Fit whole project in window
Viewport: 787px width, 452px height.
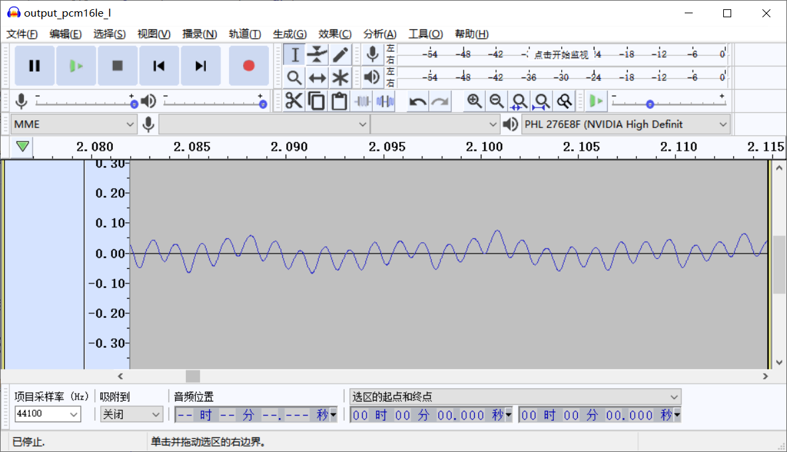(x=542, y=102)
